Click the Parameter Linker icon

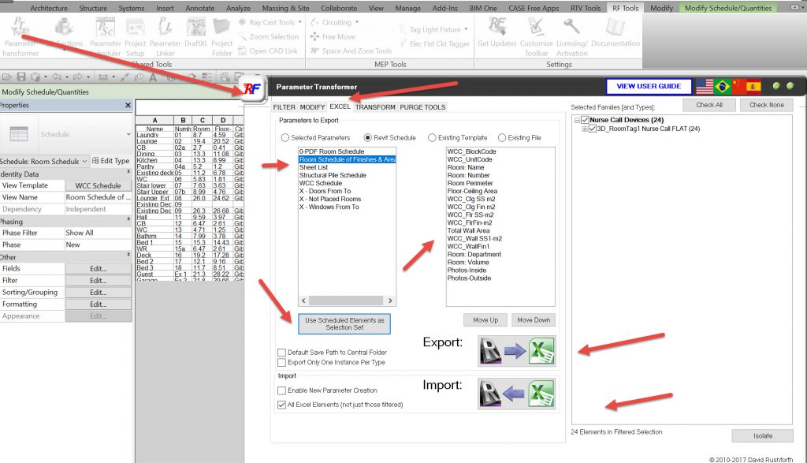tap(165, 28)
